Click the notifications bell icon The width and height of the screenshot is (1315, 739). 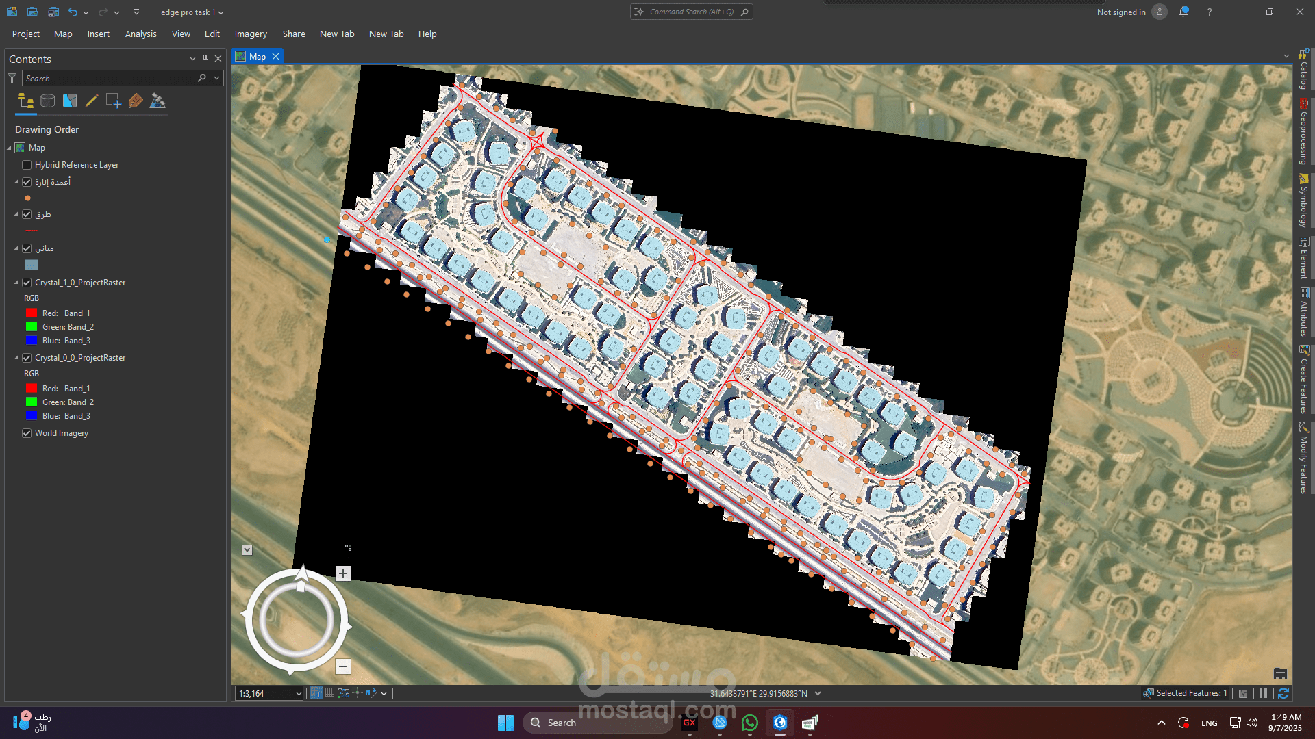click(x=1183, y=12)
